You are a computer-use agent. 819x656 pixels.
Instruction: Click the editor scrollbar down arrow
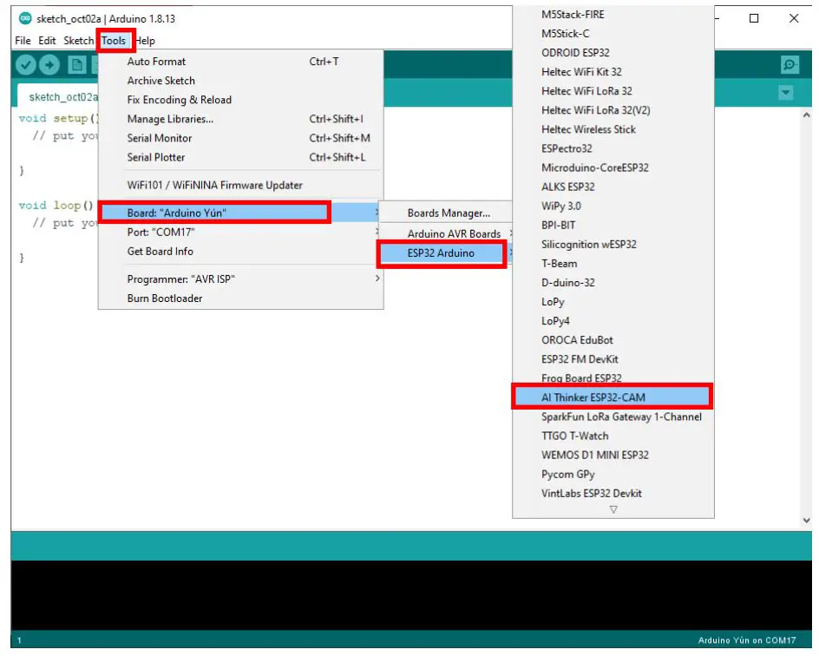point(807,521)
